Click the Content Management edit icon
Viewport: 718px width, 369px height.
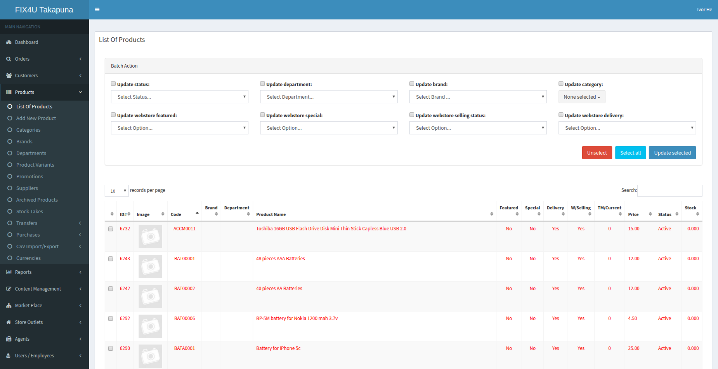(9, 289)
